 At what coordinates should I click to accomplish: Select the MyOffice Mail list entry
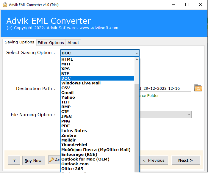tap(97, 150)
